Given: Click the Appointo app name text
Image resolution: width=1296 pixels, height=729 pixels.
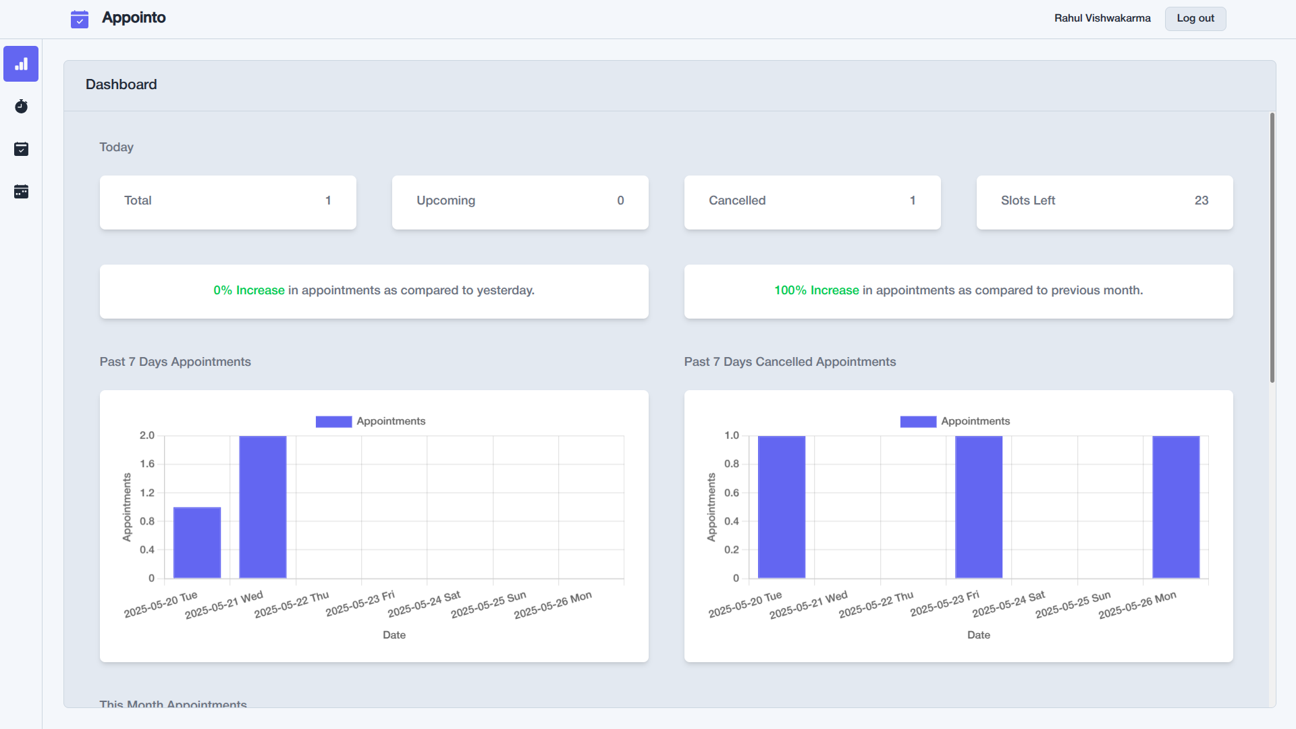Looking at the screenshot, I should coord(134,18).
